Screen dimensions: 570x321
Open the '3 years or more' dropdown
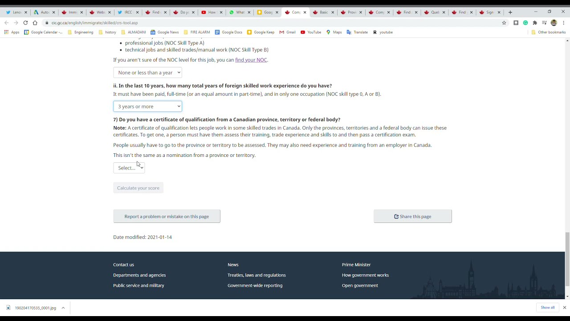147,107
